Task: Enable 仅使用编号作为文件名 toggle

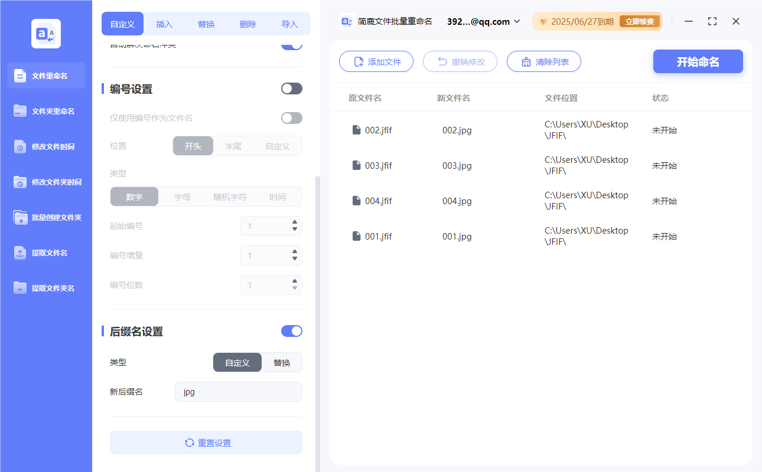Action: click(x=291, y=117)
